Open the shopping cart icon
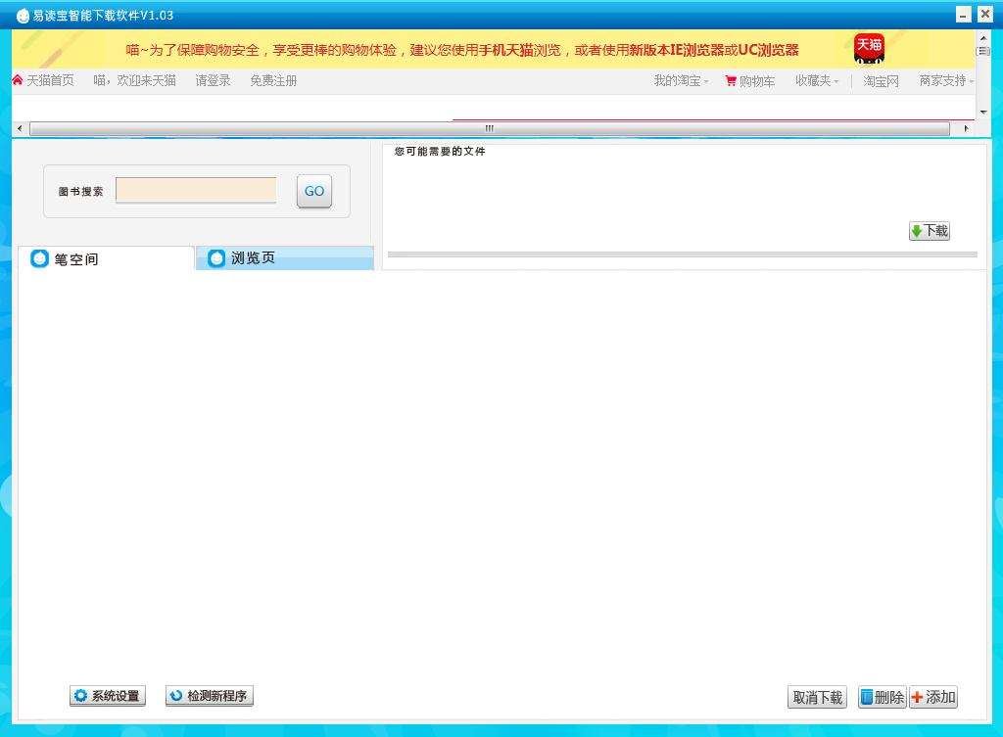The image size is (1003, 737). click(731, 81)
